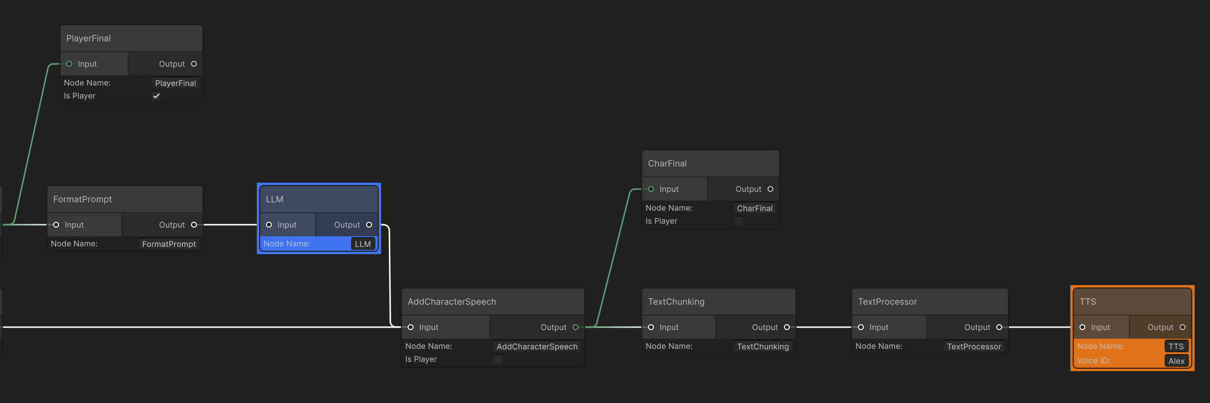Edit the FormatPrompt Node Name field

(x=169, y=244)
